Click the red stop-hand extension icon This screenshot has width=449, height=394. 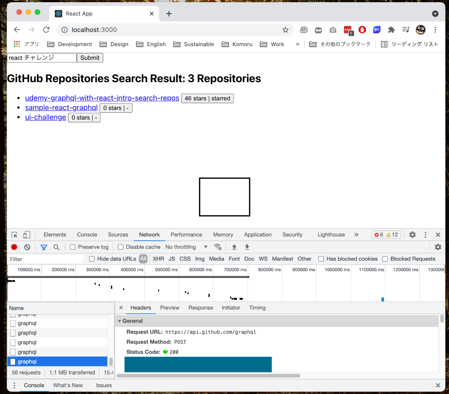click(362, 30)
